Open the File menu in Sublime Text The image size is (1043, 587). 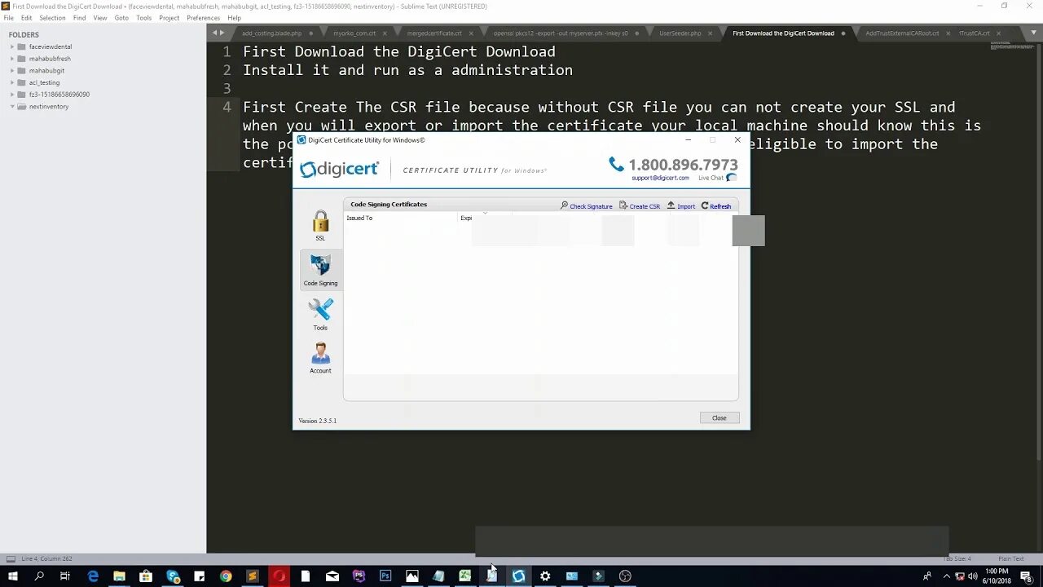click(x=8, y=18)
